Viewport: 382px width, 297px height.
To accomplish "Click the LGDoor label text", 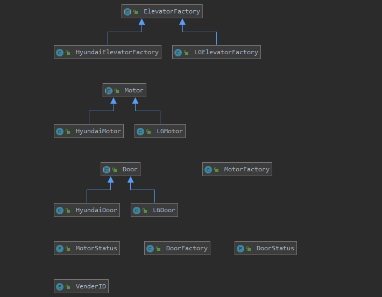I will [x=164, y=210].
